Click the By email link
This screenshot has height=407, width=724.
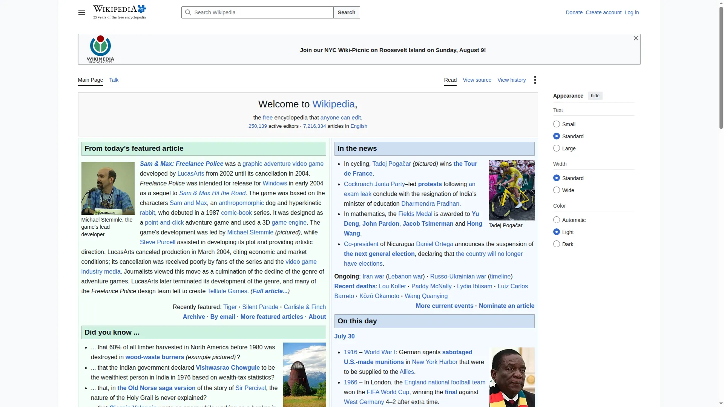pyautogui.click(x=222, y=317)
